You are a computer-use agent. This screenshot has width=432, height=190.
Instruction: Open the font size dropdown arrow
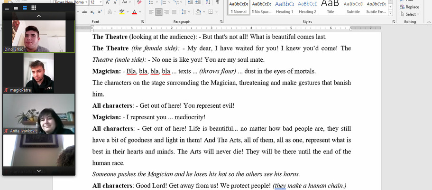(100, 2)
